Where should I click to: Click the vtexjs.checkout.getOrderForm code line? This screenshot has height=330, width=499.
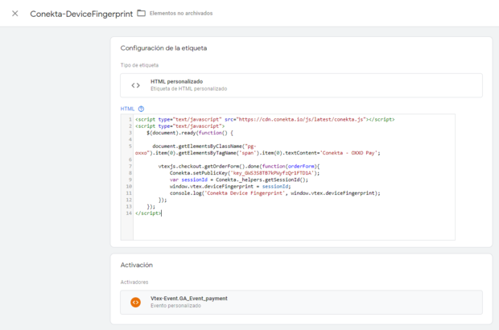(239, 166)
